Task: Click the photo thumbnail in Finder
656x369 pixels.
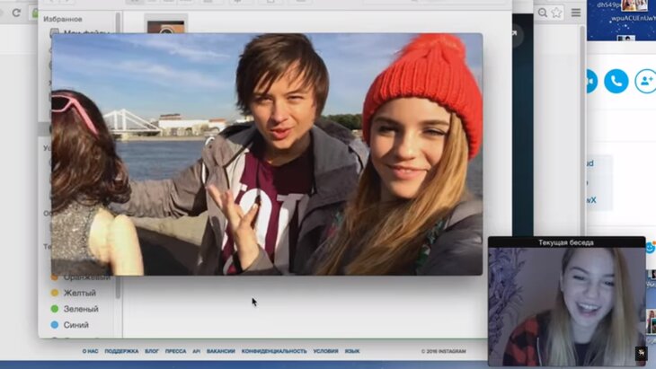Action: (165, 27)
